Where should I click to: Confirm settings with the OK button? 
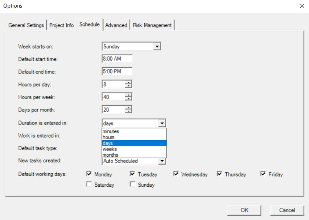tap(244, 210)
